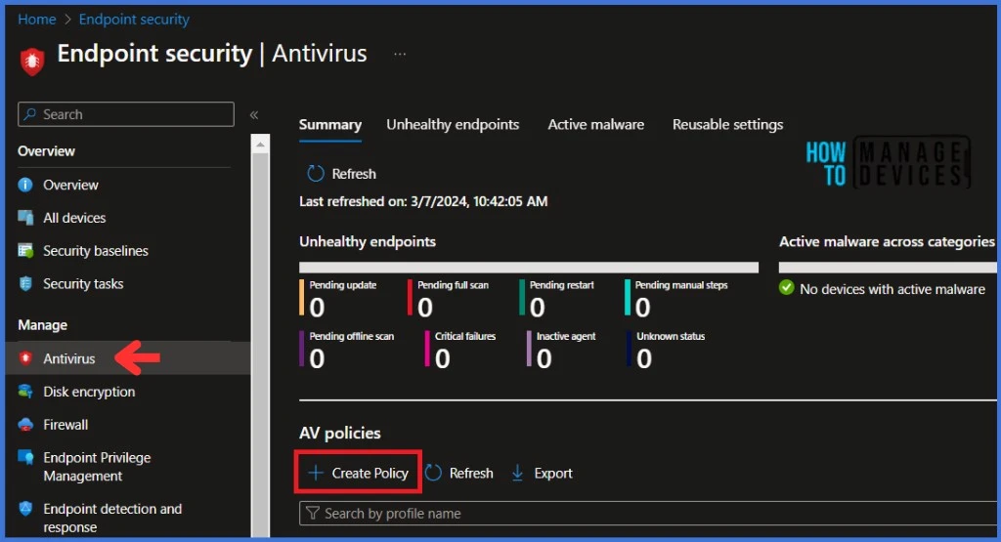Click the Pending manual steps count
The width and height of the screenshot is (1001, 542).
(x=643, y=308)
